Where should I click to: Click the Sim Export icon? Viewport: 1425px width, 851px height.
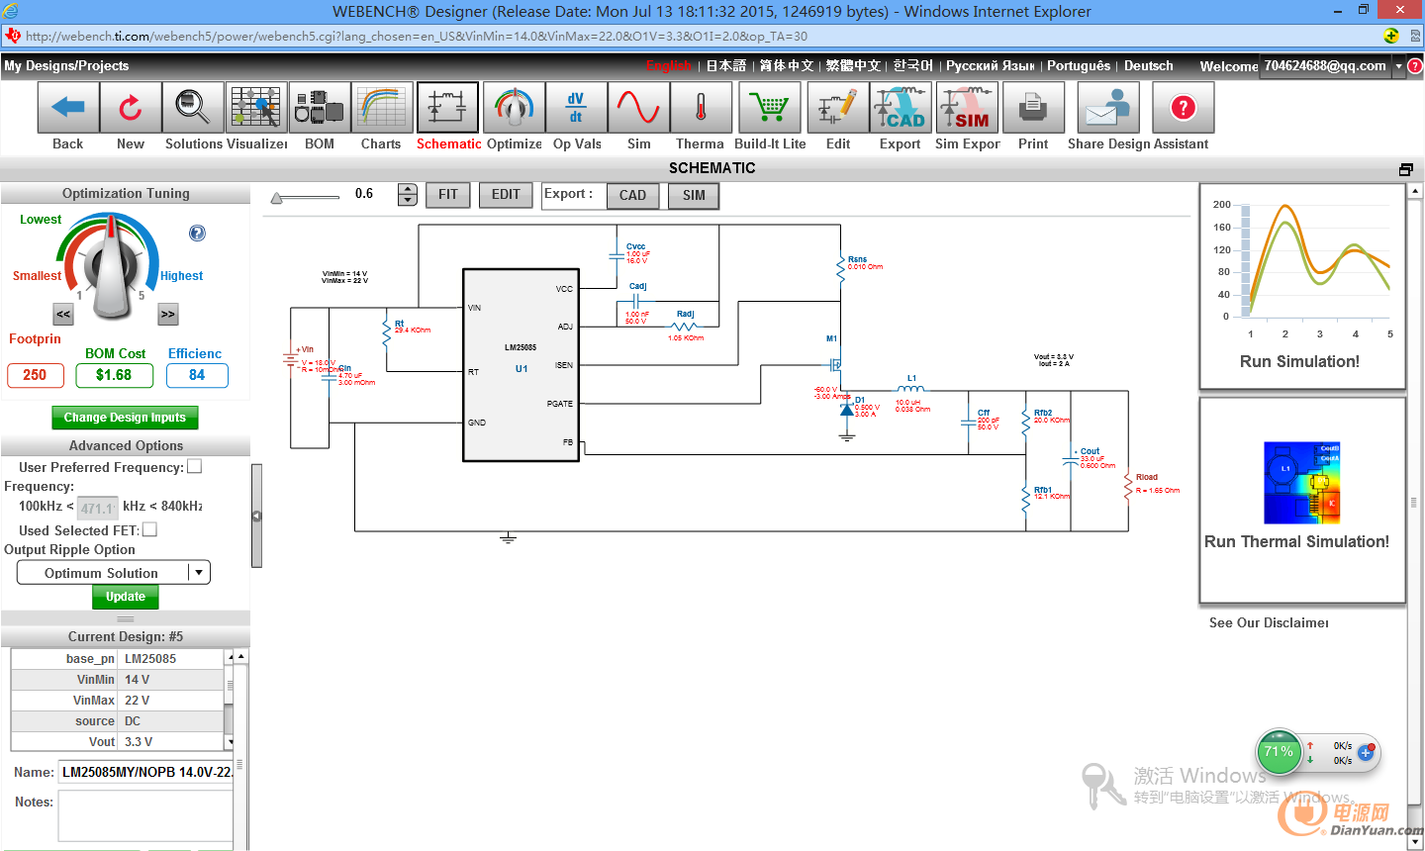(968, 107)
